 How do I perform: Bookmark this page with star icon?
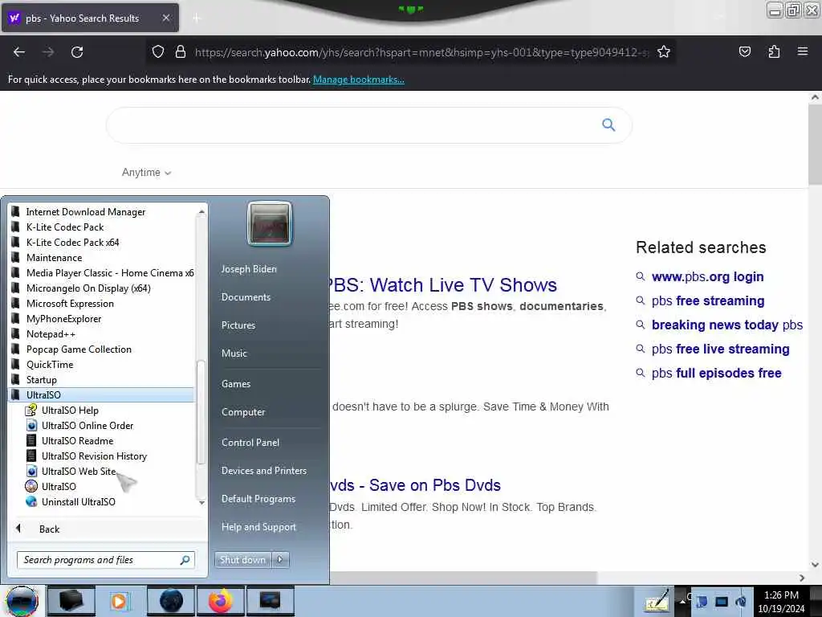(664, 52)
